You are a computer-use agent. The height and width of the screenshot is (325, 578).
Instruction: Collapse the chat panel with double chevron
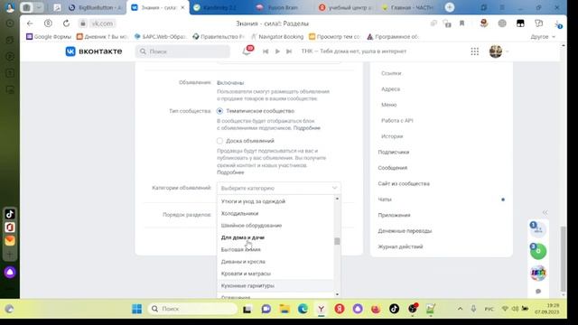coord(545,212)
